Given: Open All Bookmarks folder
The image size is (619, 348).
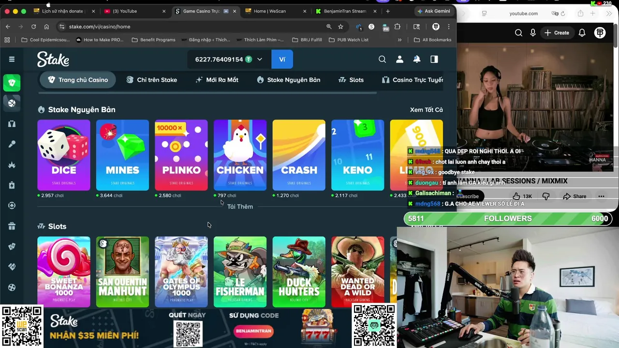Looking at the screenshot, I should pos(432,40).
